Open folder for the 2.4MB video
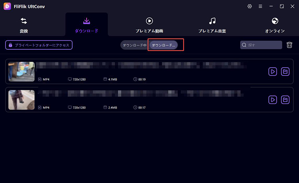299x183 pixels. 285,100
